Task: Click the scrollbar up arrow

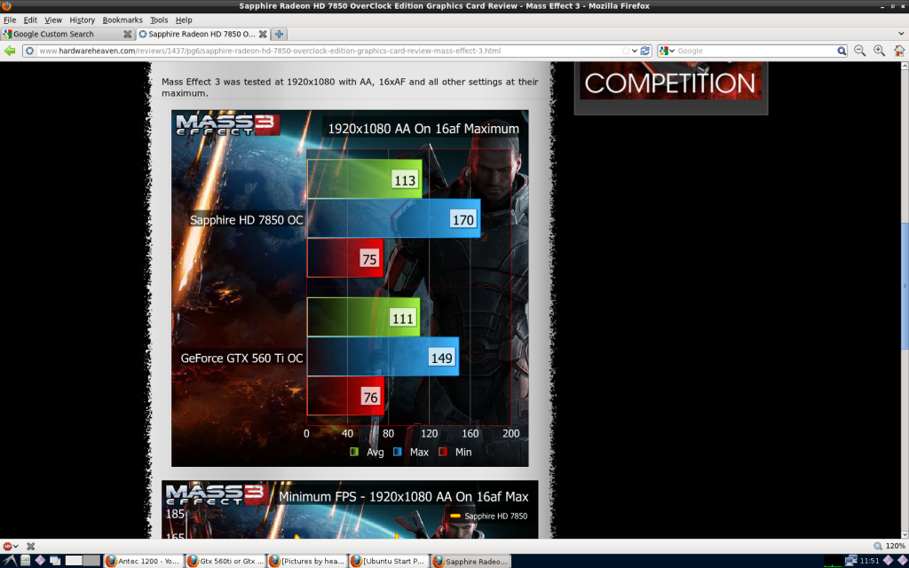Action: pos(905,66)
